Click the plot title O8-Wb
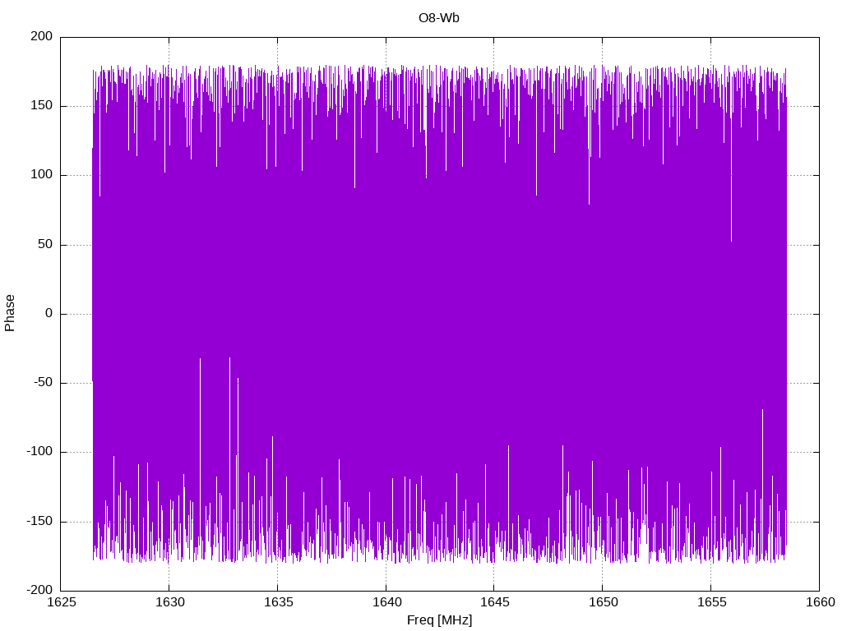This screenshot has width=842, height=631. pos(439,18)
